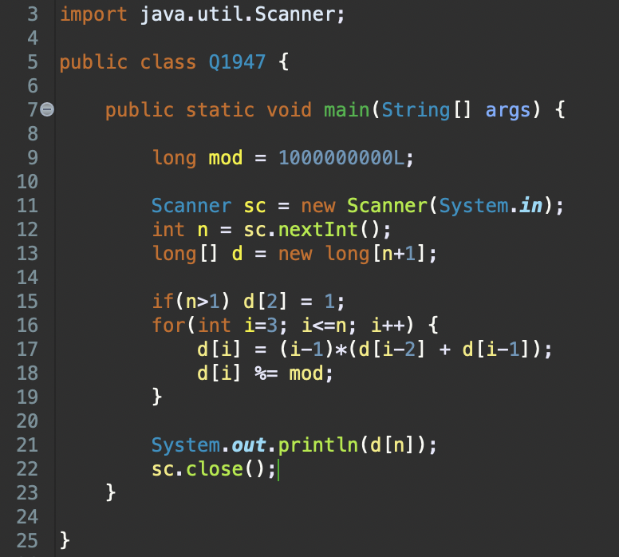This screenshot has width=619, height=557.
Task: Click the 'String' type in main signature
Action: tap(416, 111)
